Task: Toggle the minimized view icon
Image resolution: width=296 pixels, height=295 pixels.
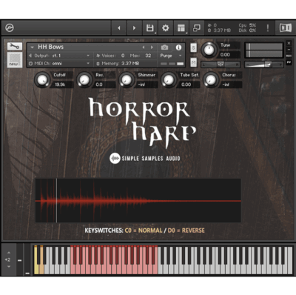Action: (197, 28)
